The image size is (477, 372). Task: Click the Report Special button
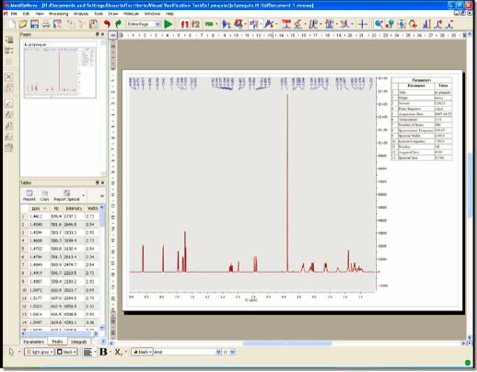pyautogui.click(x=66, y=195)
